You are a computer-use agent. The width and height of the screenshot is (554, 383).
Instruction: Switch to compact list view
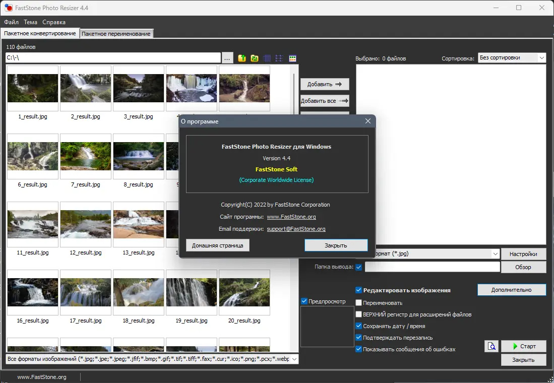point(279,58)
